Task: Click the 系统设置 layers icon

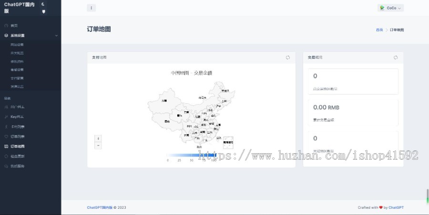Action: 6,36
